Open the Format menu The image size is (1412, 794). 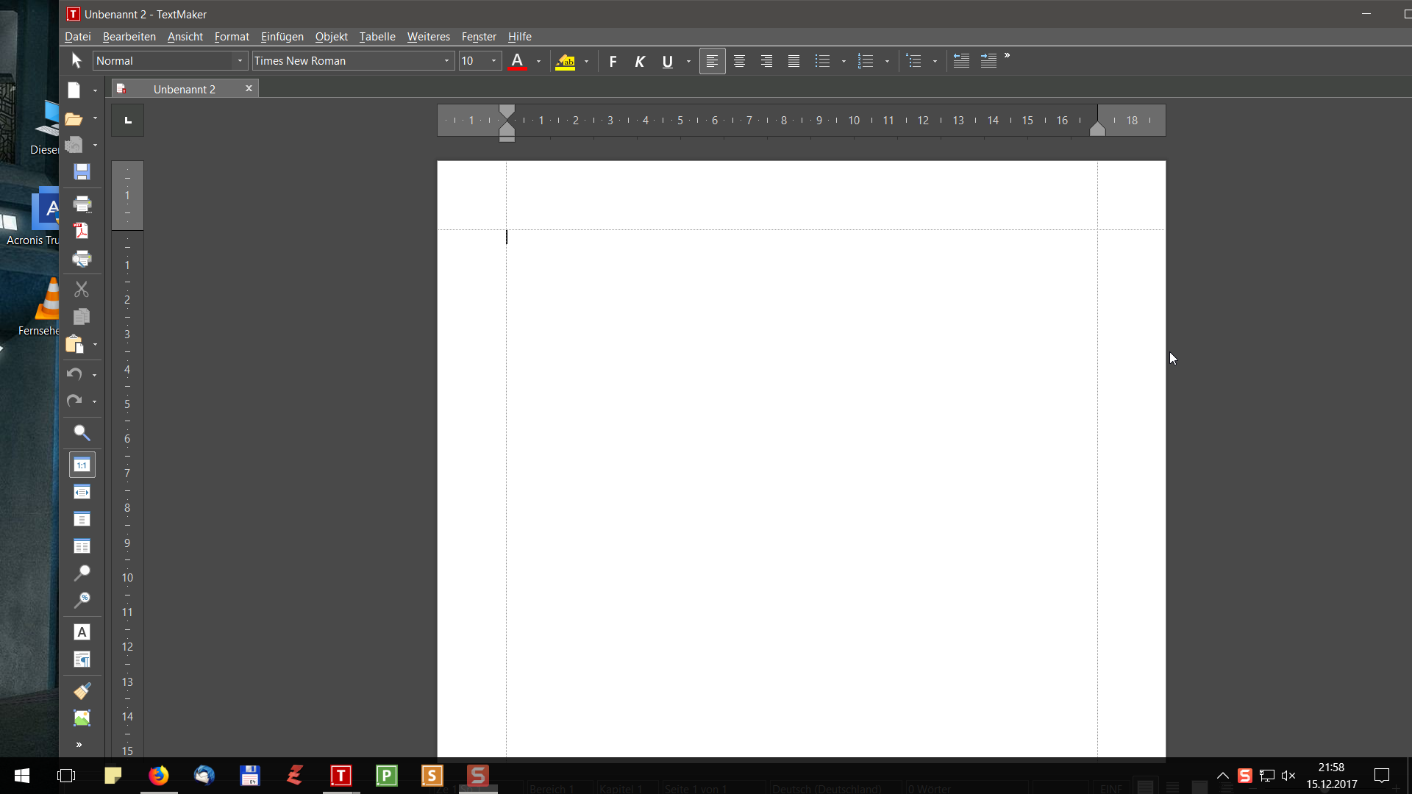pyautogui.click(x=232, y=37)
